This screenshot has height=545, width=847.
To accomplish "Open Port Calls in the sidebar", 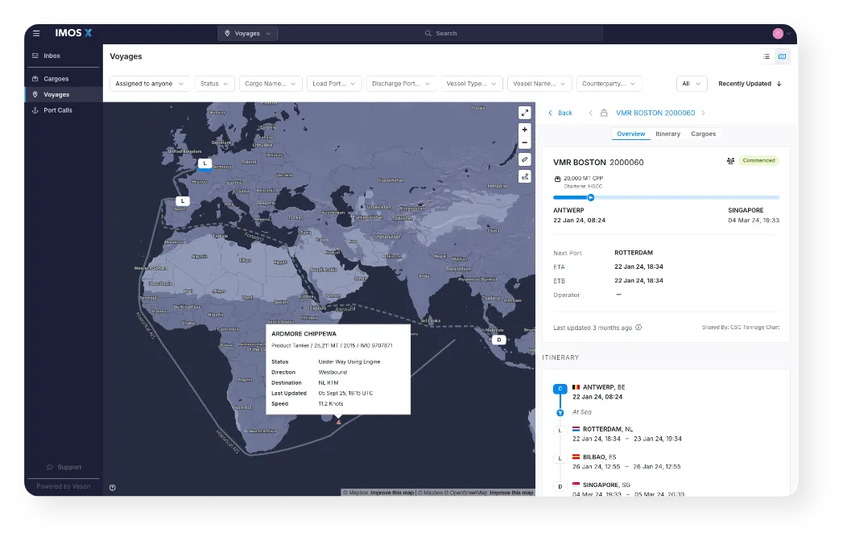I will [x=58, y=110].
